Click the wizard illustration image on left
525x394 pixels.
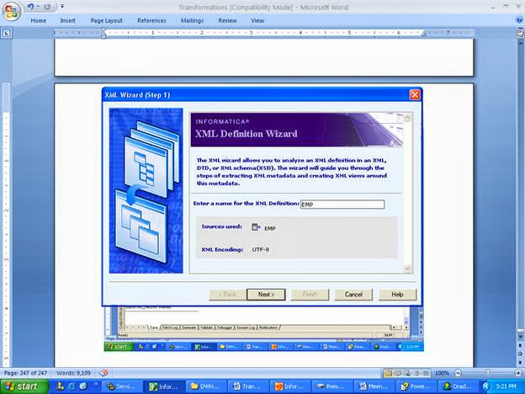point(146,190)
